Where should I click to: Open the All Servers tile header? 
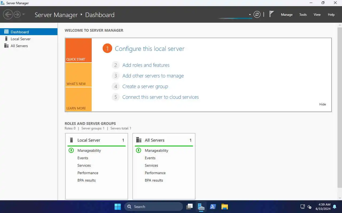click(164, 140)
